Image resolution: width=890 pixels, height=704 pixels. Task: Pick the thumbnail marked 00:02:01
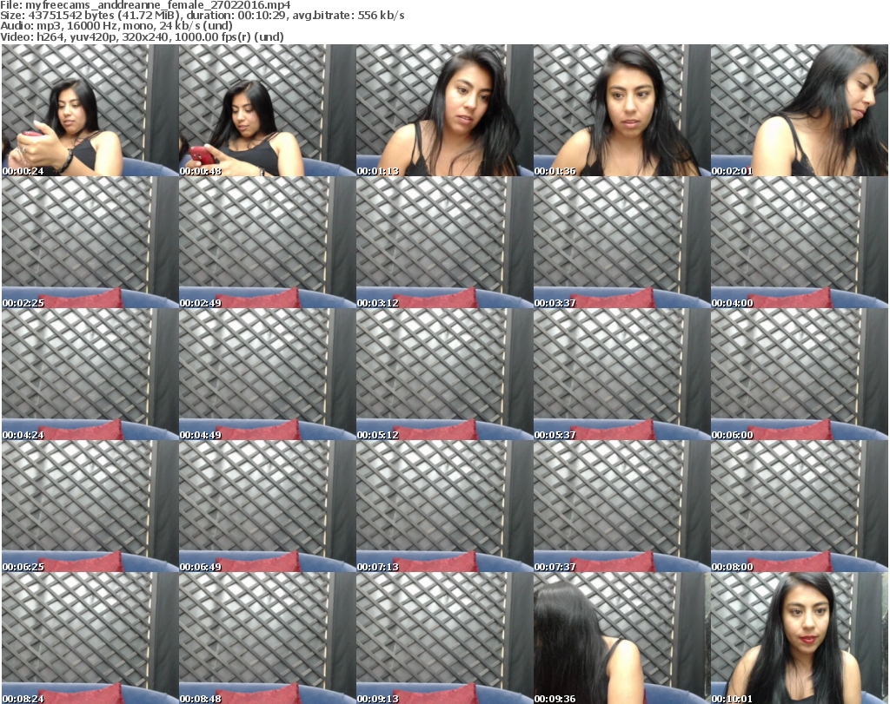[x=800, y=110]
